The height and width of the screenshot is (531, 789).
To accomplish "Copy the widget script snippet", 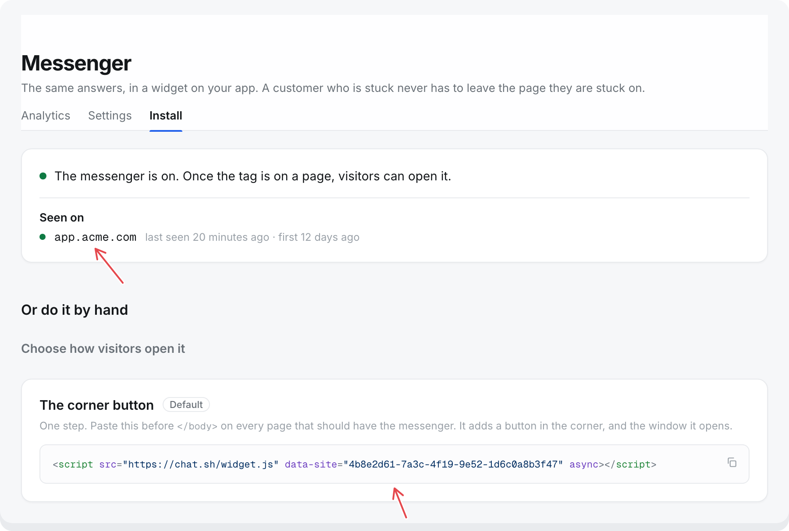I will point(732,462).
